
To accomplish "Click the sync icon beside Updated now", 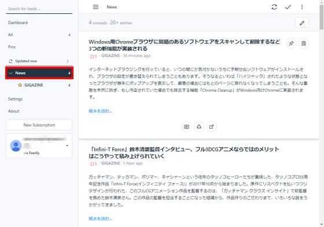I will tap(10, 61).
